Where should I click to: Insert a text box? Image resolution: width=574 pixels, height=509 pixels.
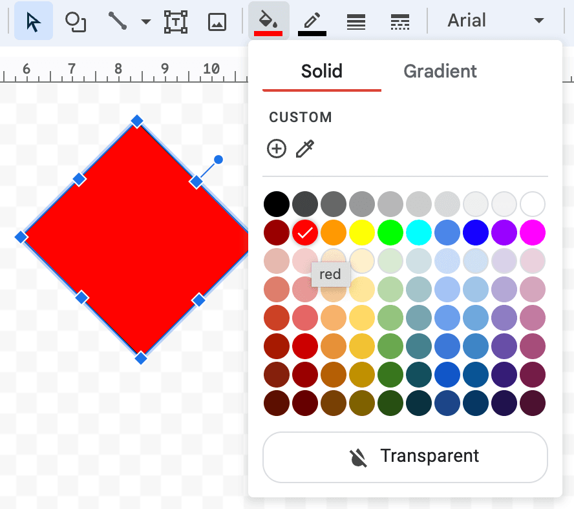(175, 21)
